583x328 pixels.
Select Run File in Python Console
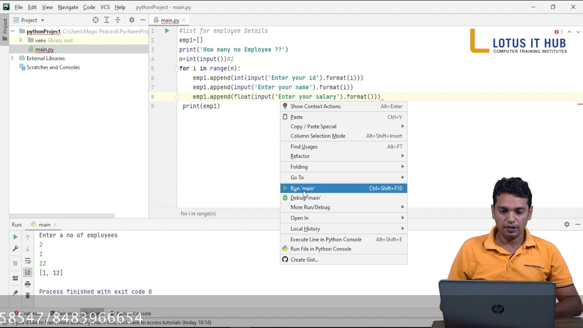(x=343, y=249)
